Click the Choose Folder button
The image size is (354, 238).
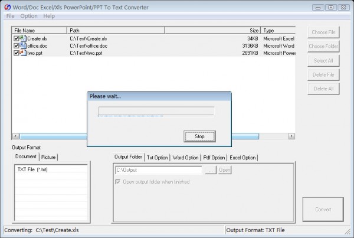[x=323, y=46]
